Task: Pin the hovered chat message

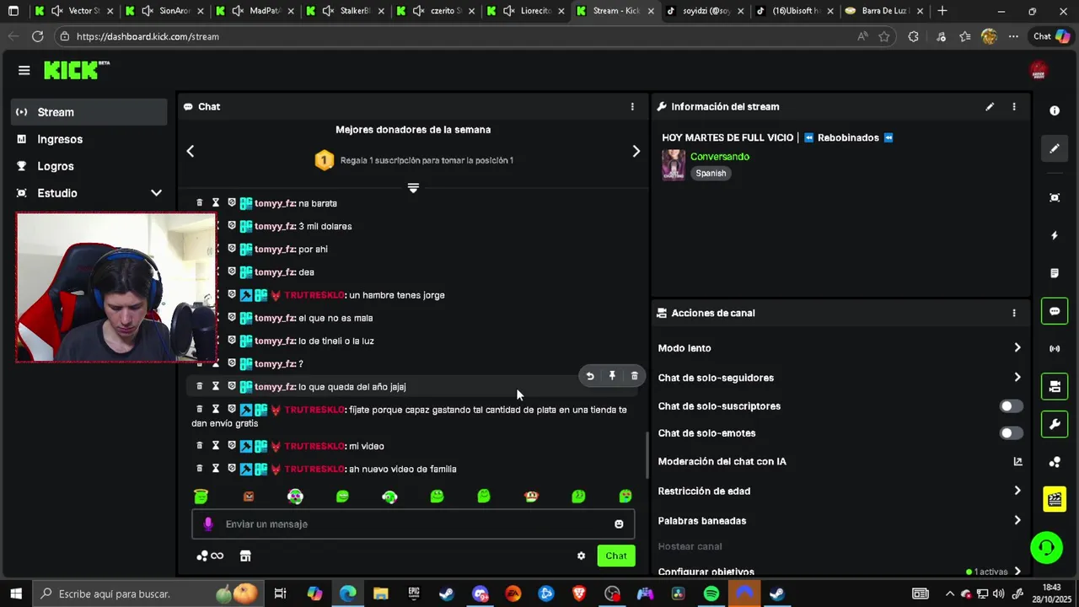Action: [612, 376]
